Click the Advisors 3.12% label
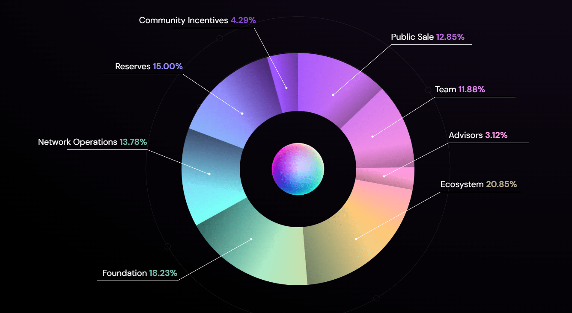Image resolution: width=572 pixels, height=313 pixels. [478, 135]
